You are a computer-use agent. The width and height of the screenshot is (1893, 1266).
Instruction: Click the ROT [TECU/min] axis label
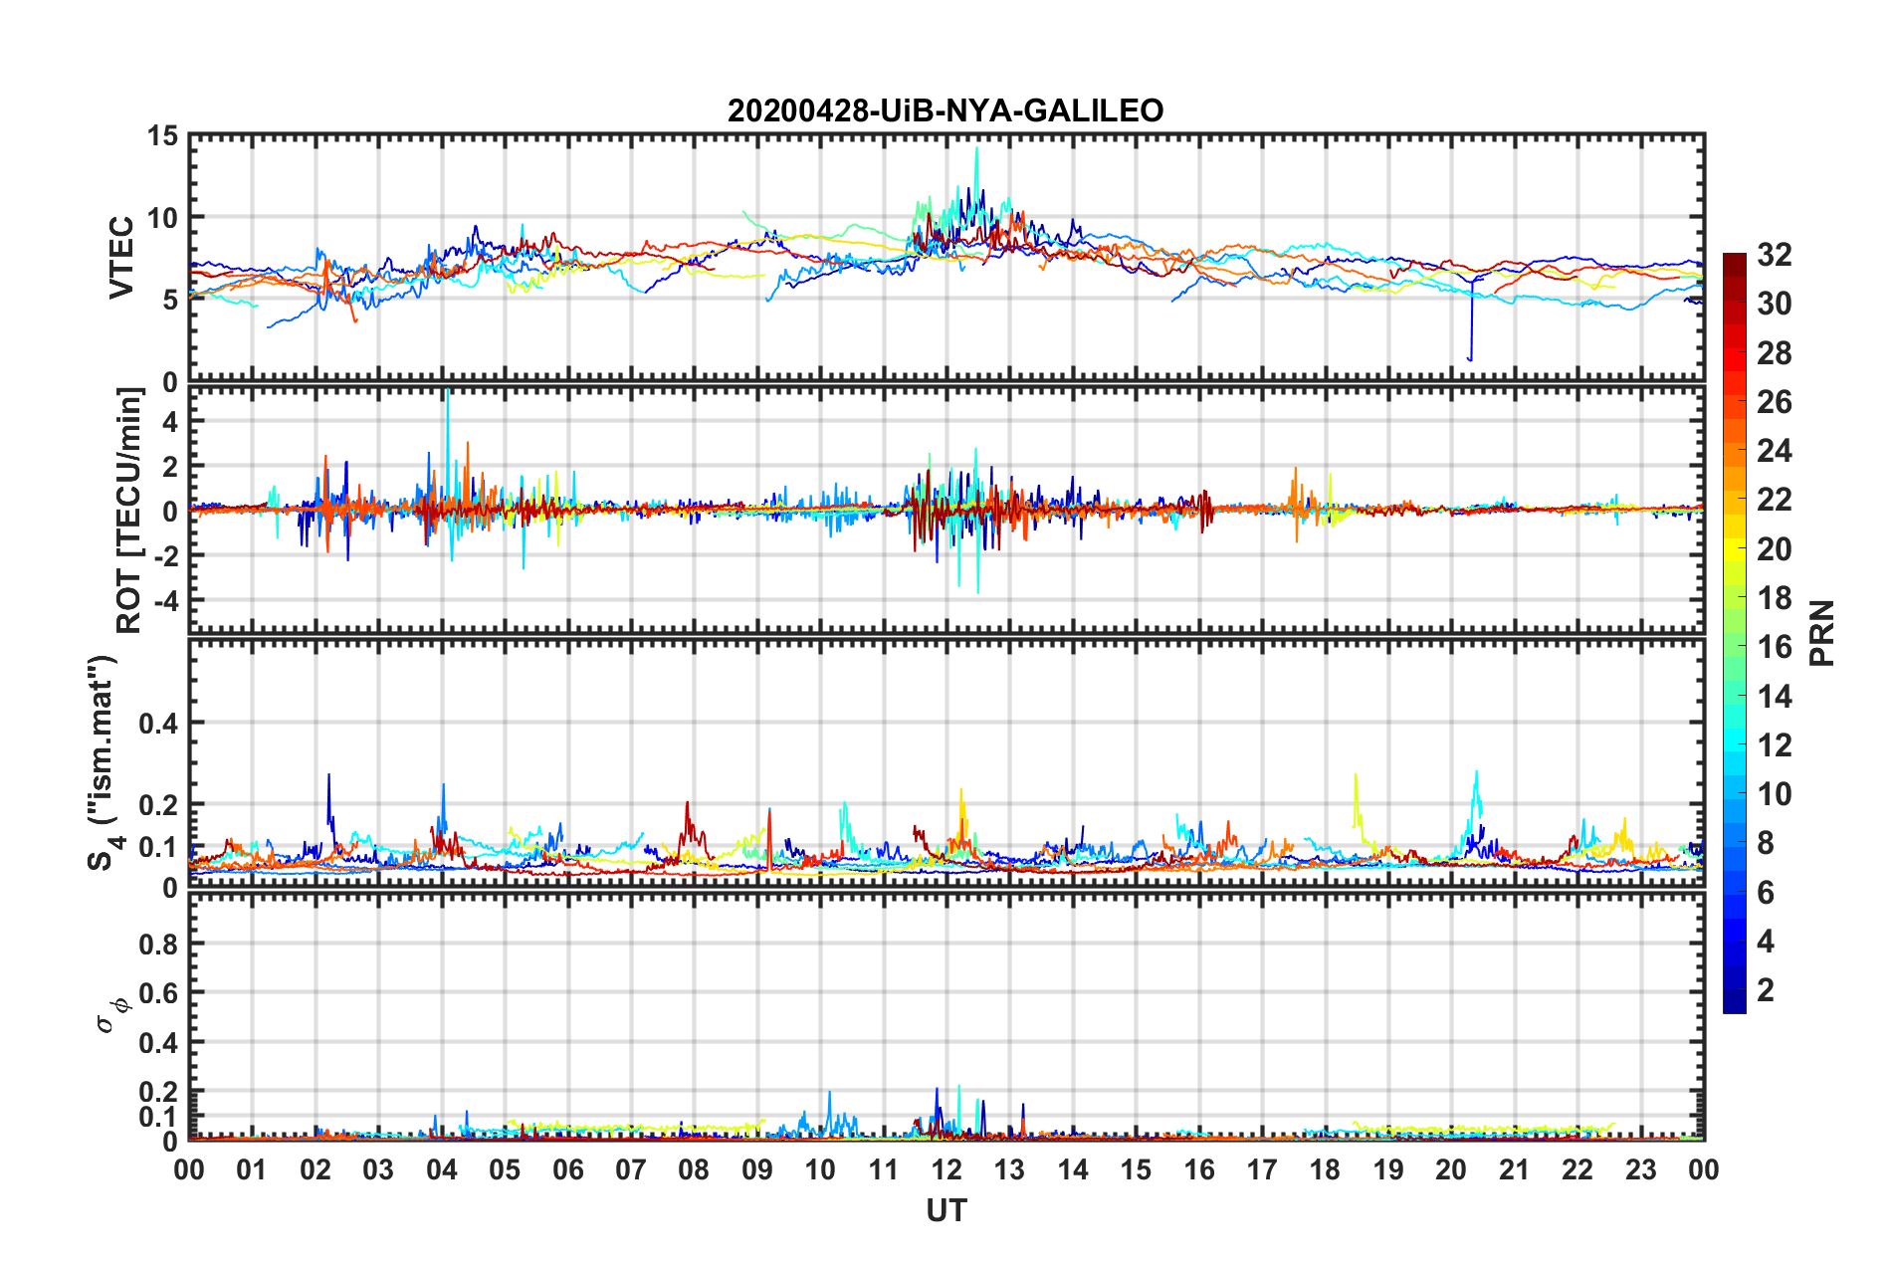(x=128, y=511)
